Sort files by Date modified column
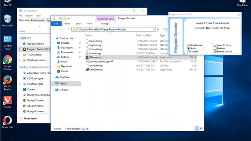 tap(144, 35)
